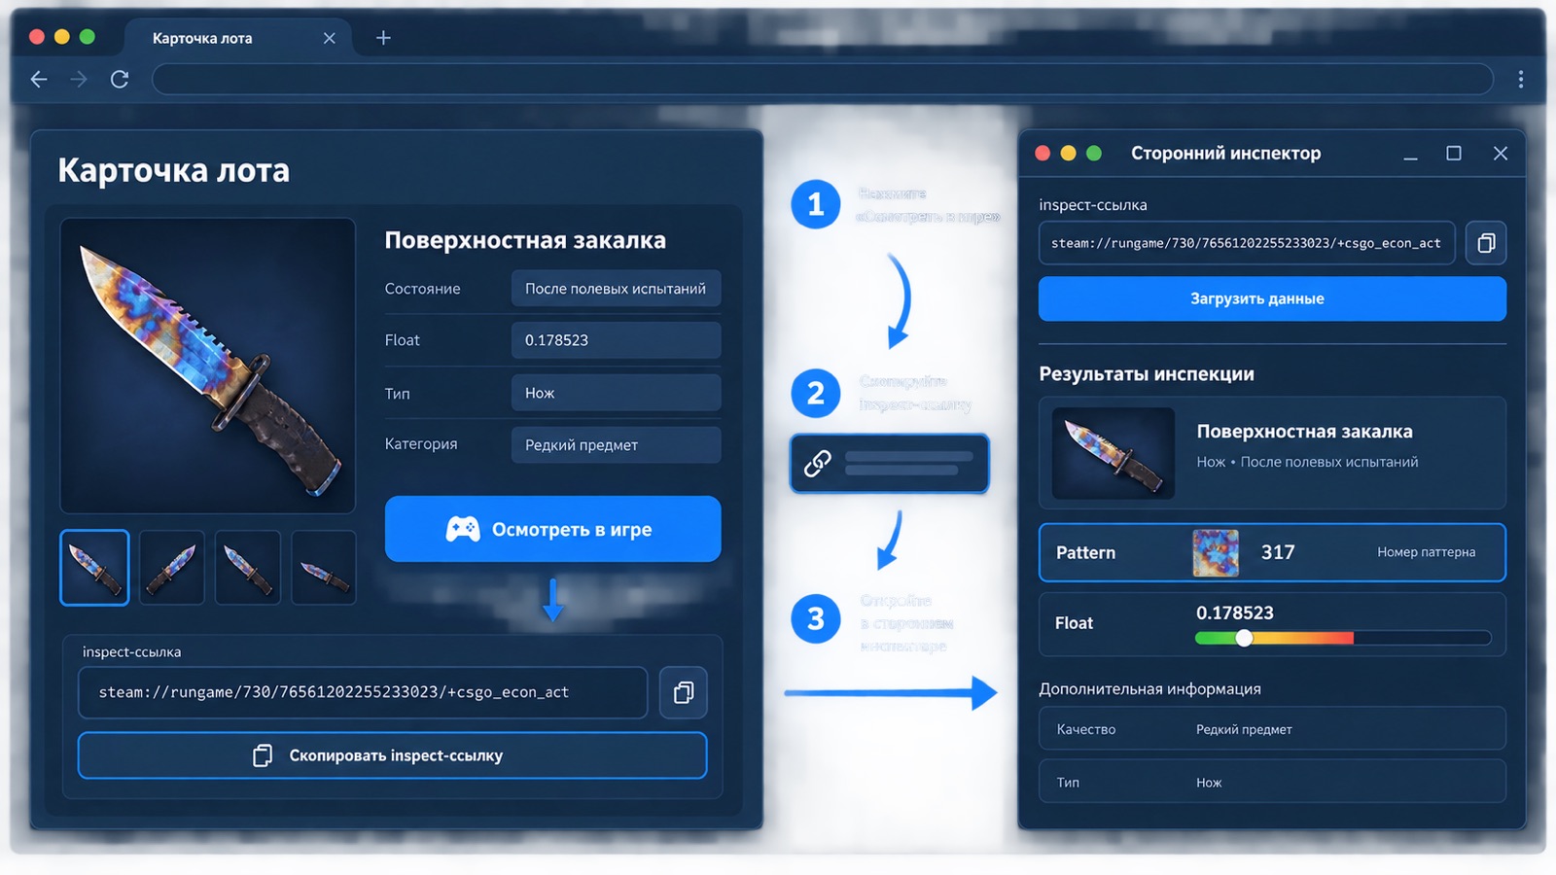
Task: Click green dot in browser window title bar
Action: [x=88, y=37]
